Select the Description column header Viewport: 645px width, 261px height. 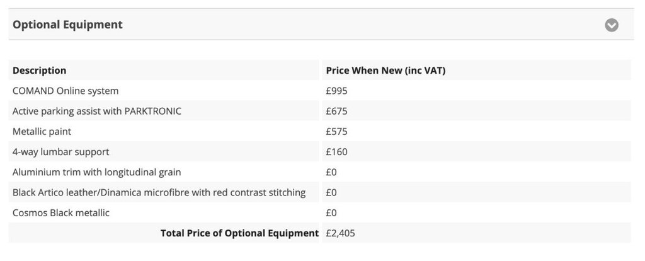(40, 71)
